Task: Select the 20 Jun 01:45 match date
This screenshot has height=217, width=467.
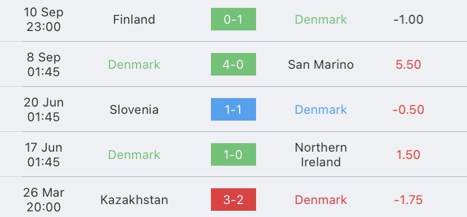Action: (44, 109)
